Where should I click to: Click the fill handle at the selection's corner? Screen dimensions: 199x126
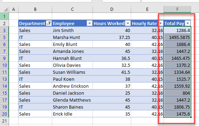click(x=191, y=117)
